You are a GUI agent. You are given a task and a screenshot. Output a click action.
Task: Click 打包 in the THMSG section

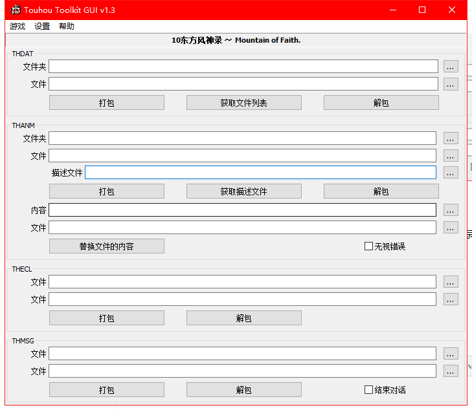tap(107, 390)
